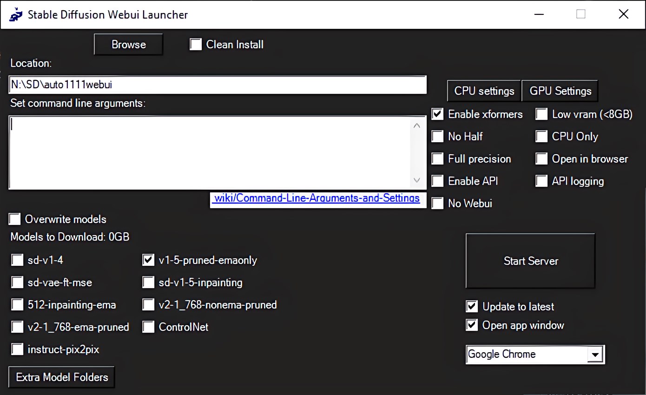Click the Location path input field

pyautogui.click(x=218, y=85)
